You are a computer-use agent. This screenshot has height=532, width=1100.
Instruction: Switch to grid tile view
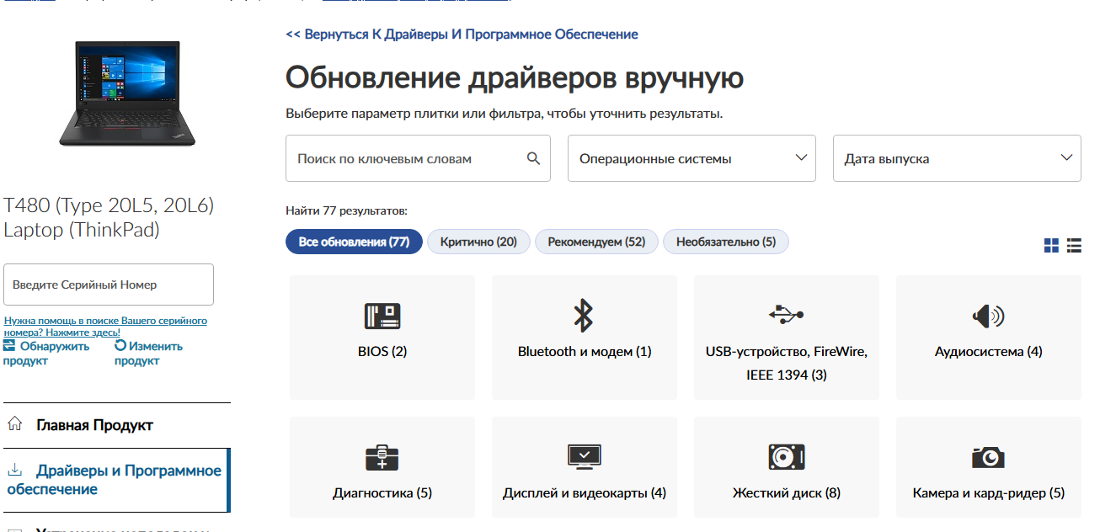pos(1051,245)
